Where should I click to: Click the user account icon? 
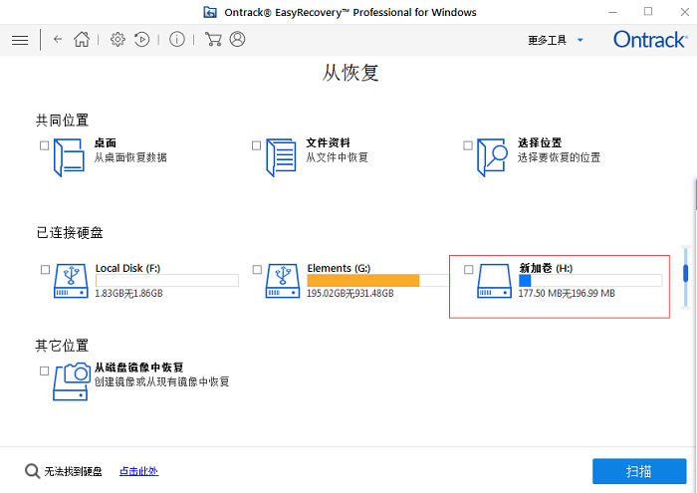pos(237,39)
